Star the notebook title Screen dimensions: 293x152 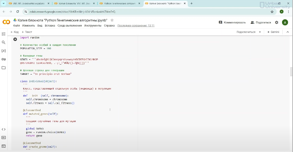tap(112, 20)
